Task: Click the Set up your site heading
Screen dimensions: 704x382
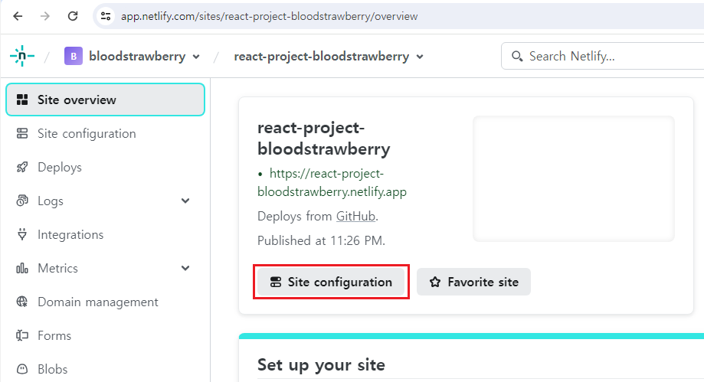Action: coord(321,364)
